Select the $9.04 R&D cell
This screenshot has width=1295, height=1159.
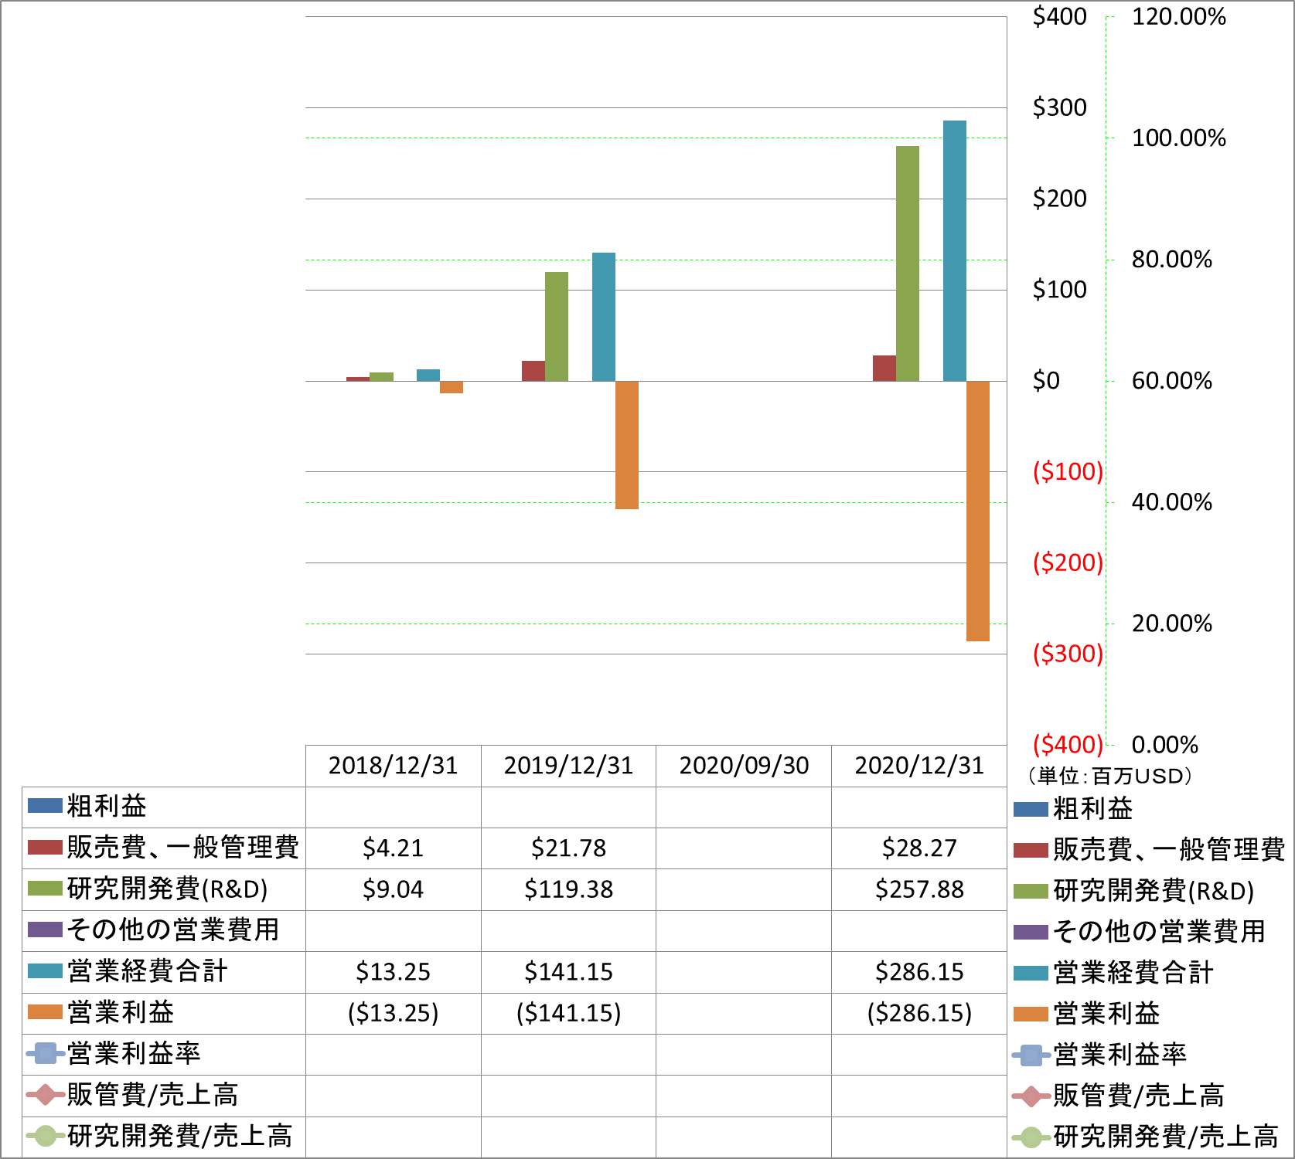[x=393, y=889]
